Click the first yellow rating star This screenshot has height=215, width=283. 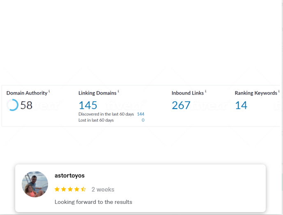click(x=57, y=190)
